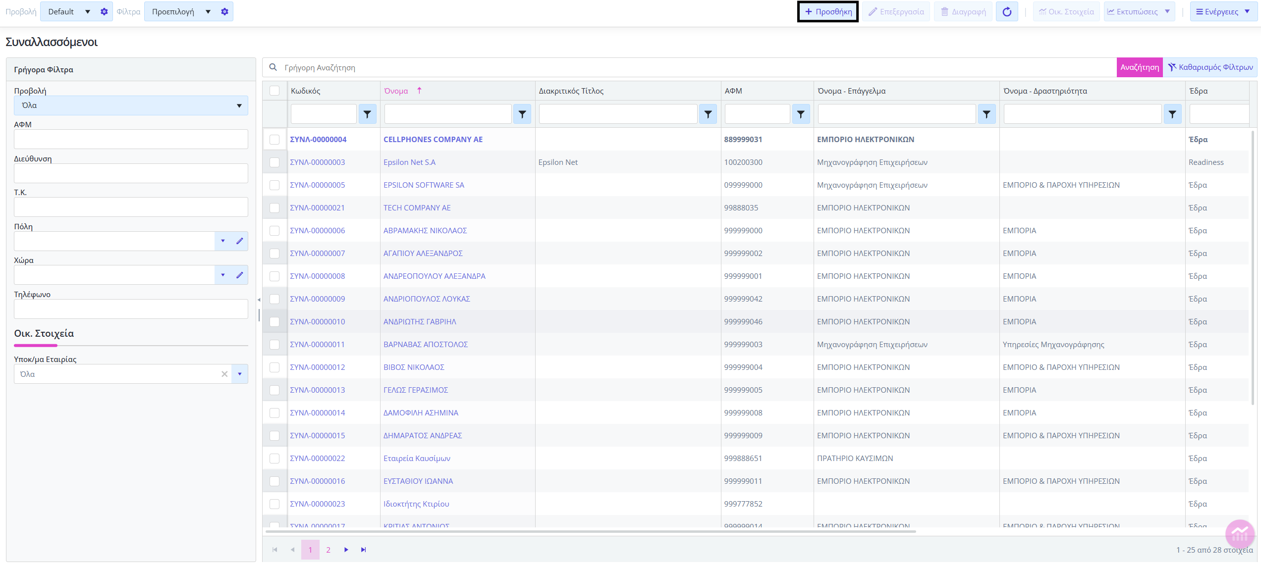
Task: Click Οικ. Στοιχεία toolbar button
Action: [x=1066, y=11]
